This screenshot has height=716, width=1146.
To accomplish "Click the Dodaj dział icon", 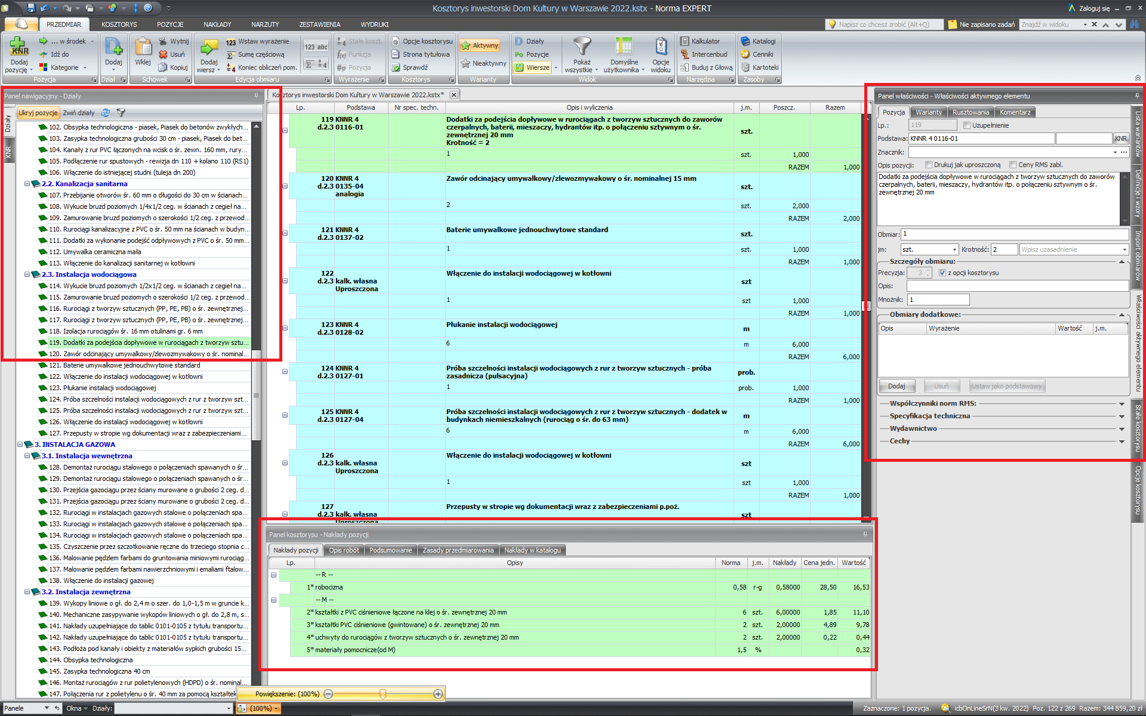I will (113, 47).
